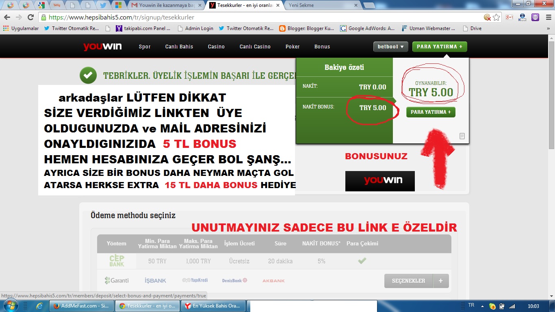Click the browser reload button
Viewport: 555px width, 312px height.
point(30,17)
